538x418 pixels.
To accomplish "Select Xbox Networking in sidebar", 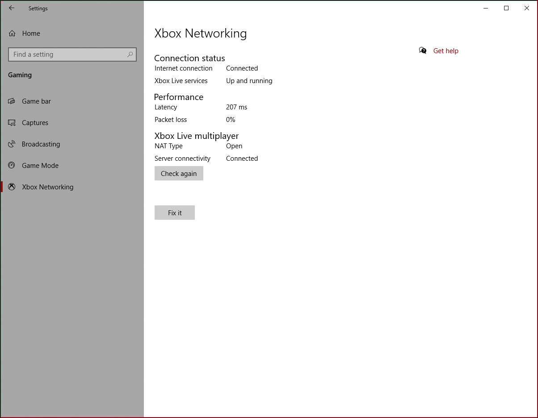I will point(47,187).
